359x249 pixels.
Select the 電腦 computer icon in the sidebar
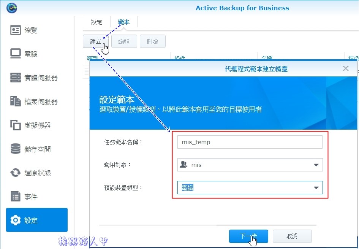15,54
